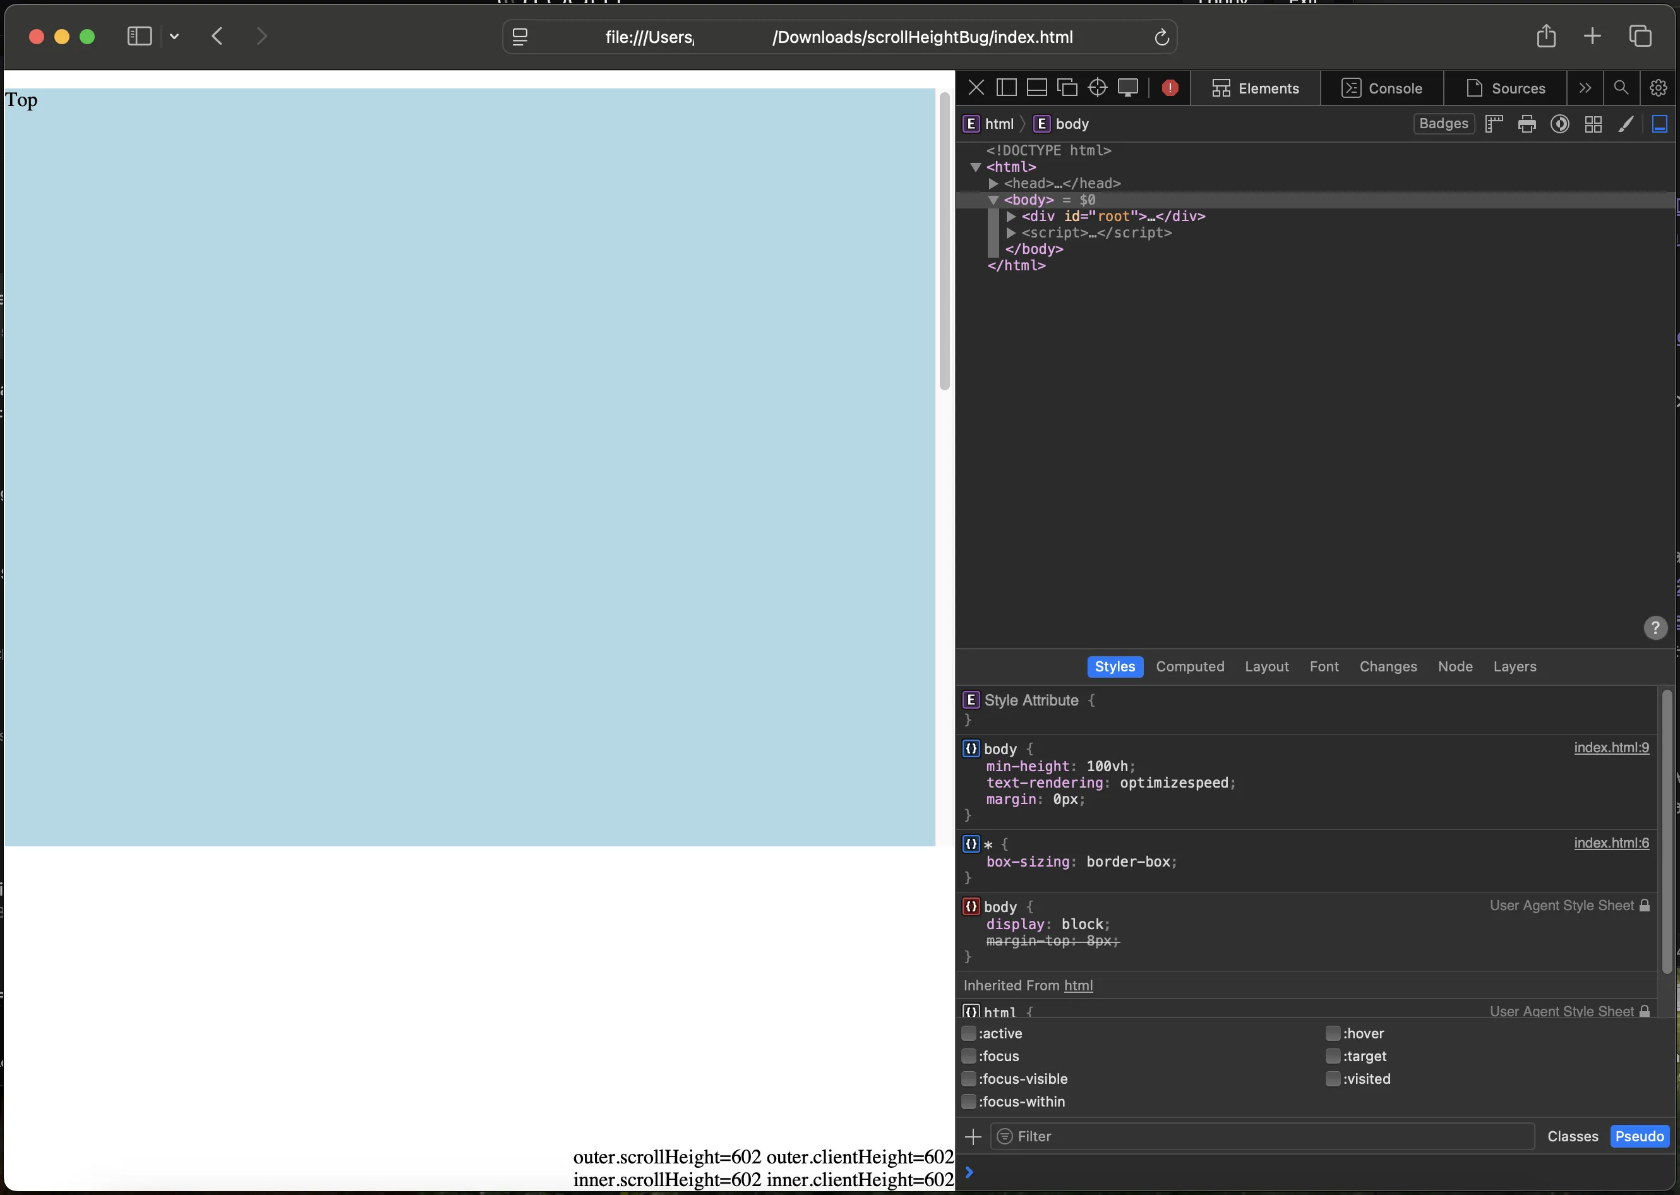Screen dimensions: 1680x1195
Task: Switch to the Sources tab
Action: (1505, 88)
